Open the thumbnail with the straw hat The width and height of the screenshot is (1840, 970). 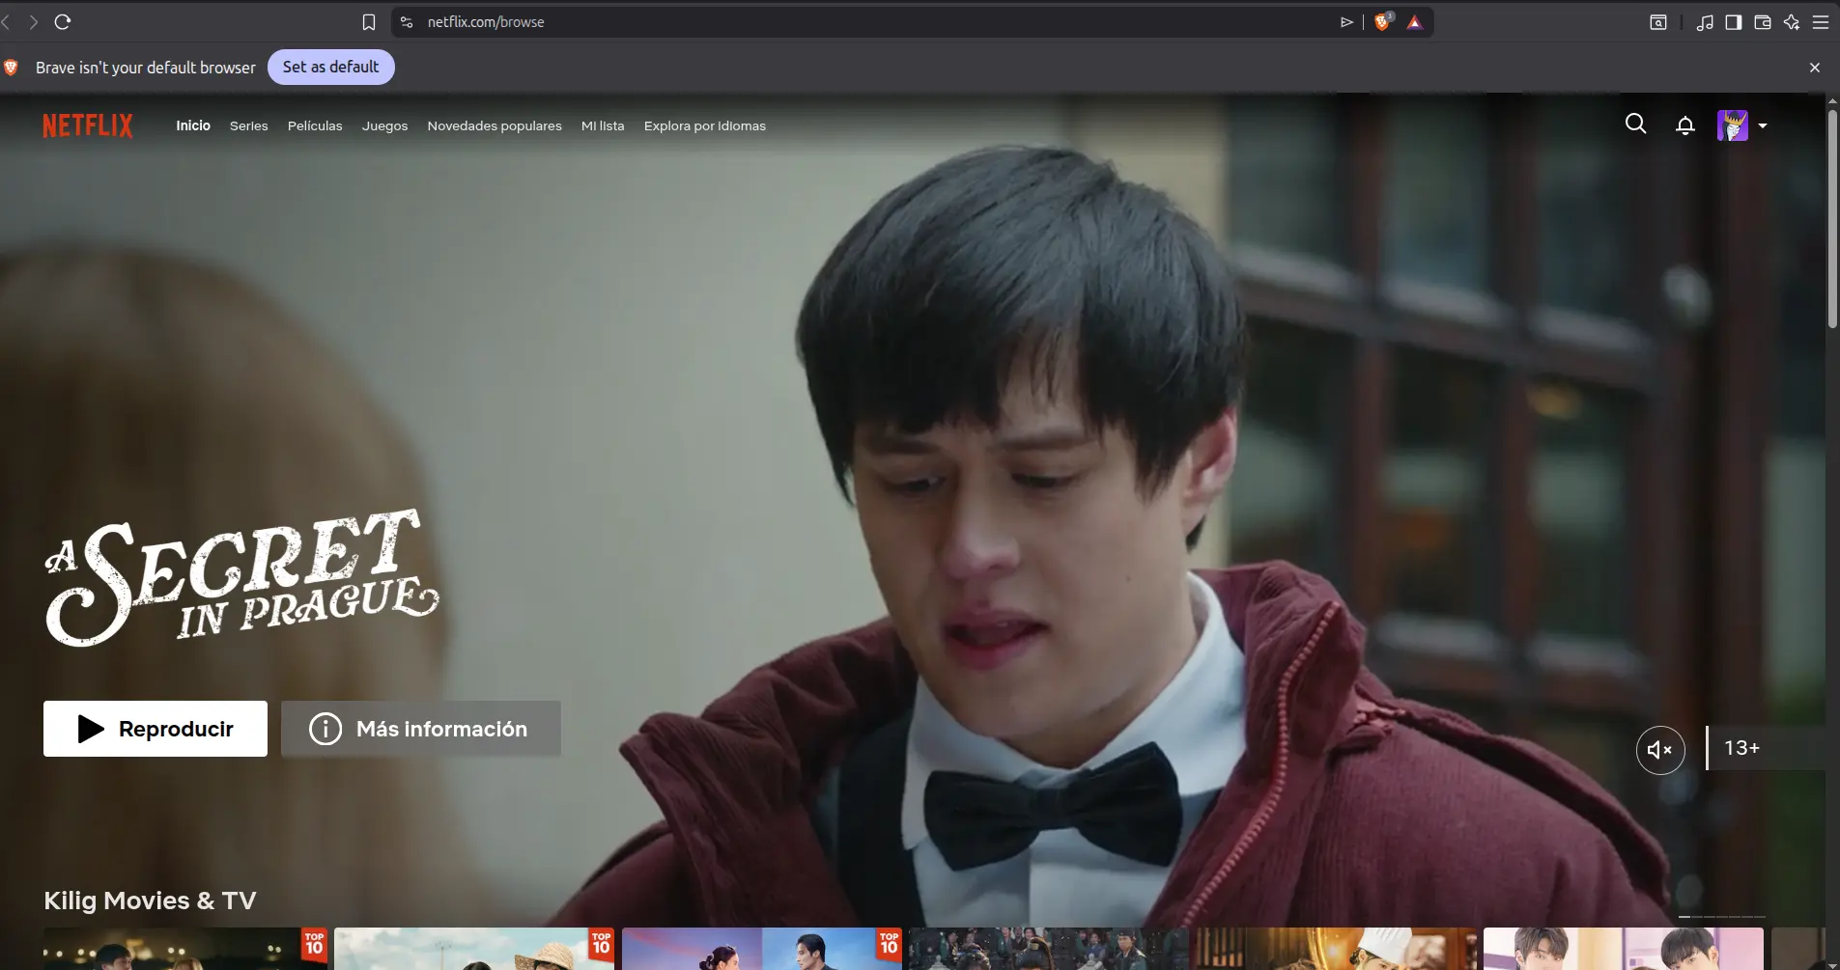pos(473,949)
